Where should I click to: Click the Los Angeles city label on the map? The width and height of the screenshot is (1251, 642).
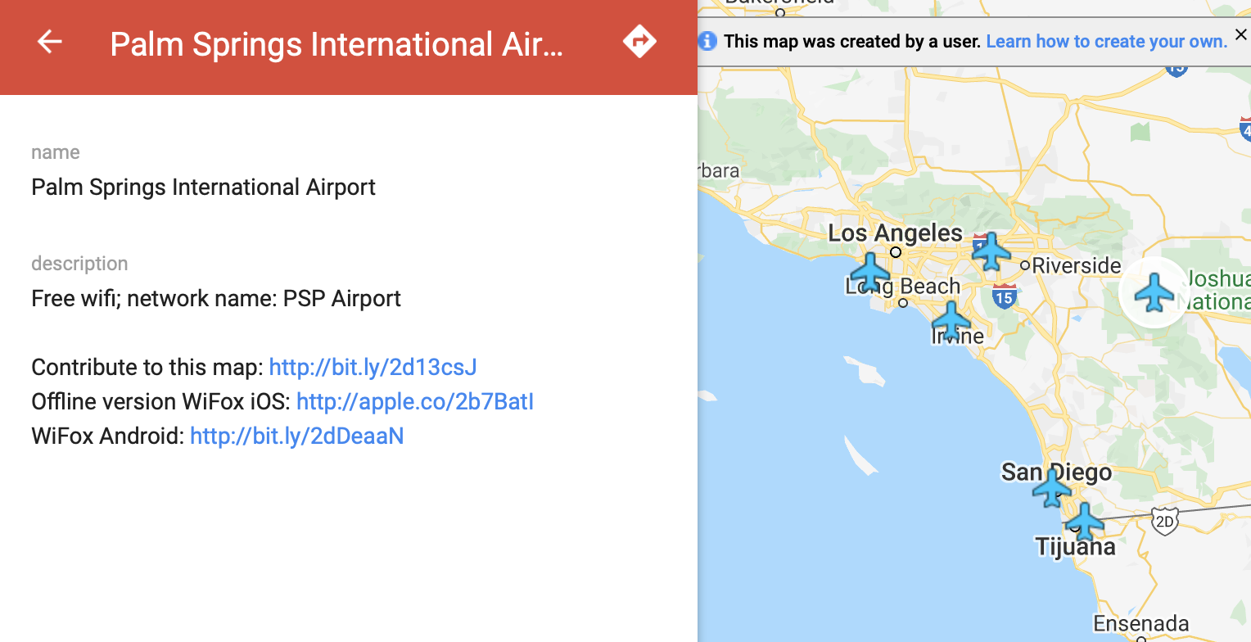895,233
